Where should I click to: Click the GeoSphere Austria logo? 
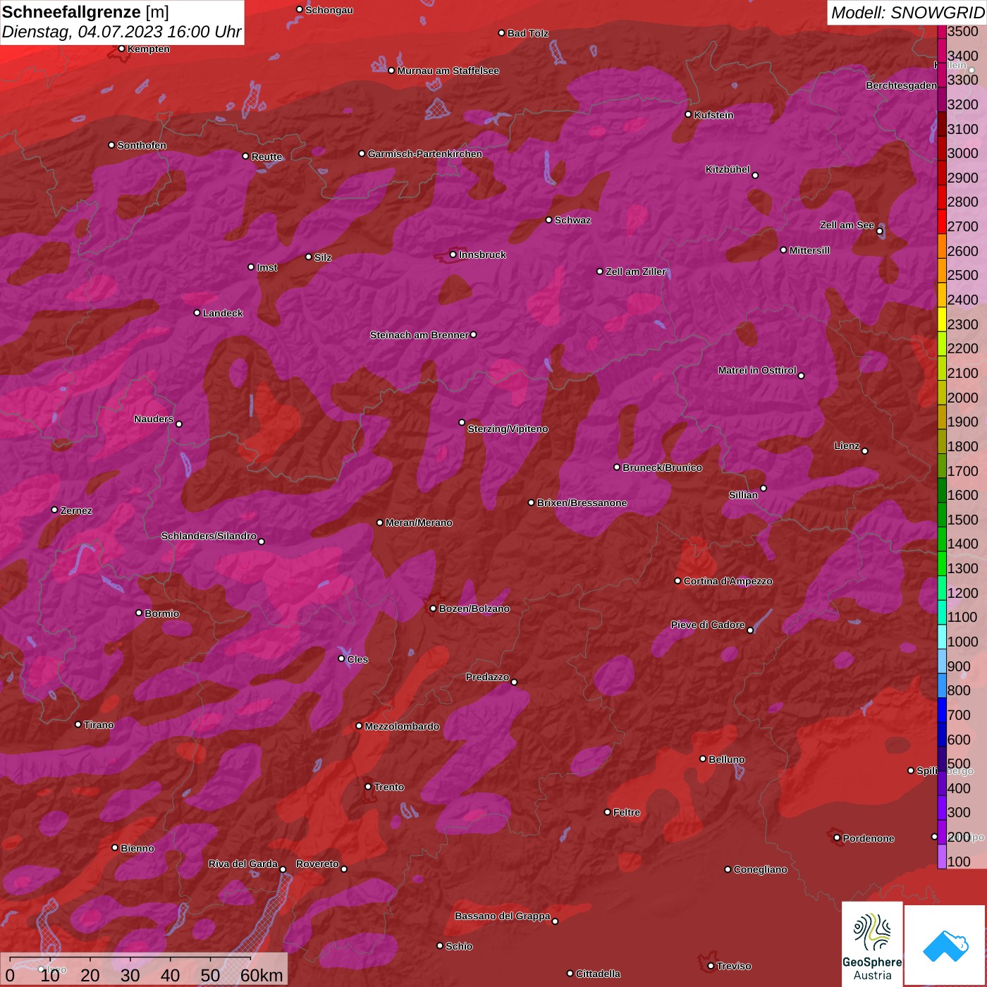click(872, 943)
